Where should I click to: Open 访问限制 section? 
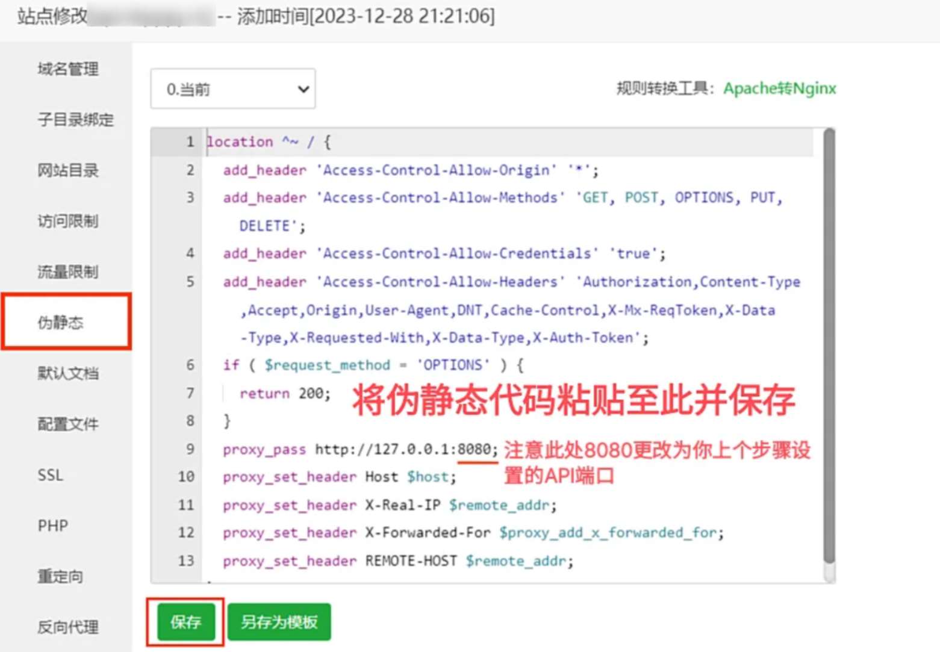coord(67,221)
